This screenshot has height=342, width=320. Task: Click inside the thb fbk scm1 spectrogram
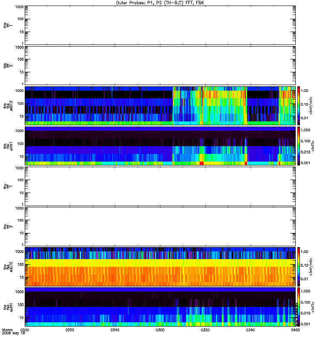(160, 146)
